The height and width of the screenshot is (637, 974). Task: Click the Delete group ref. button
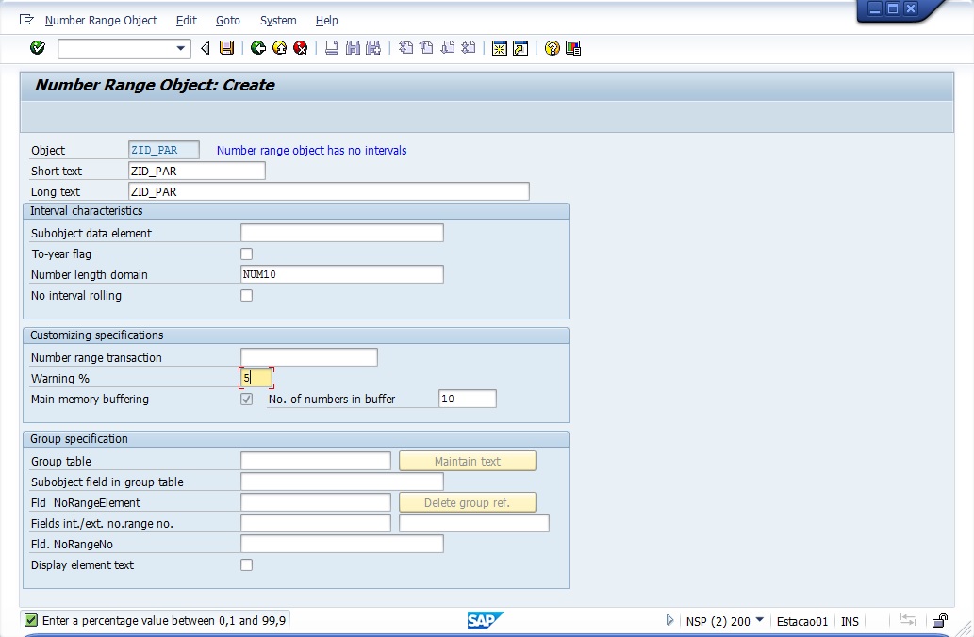click(467, 502)
